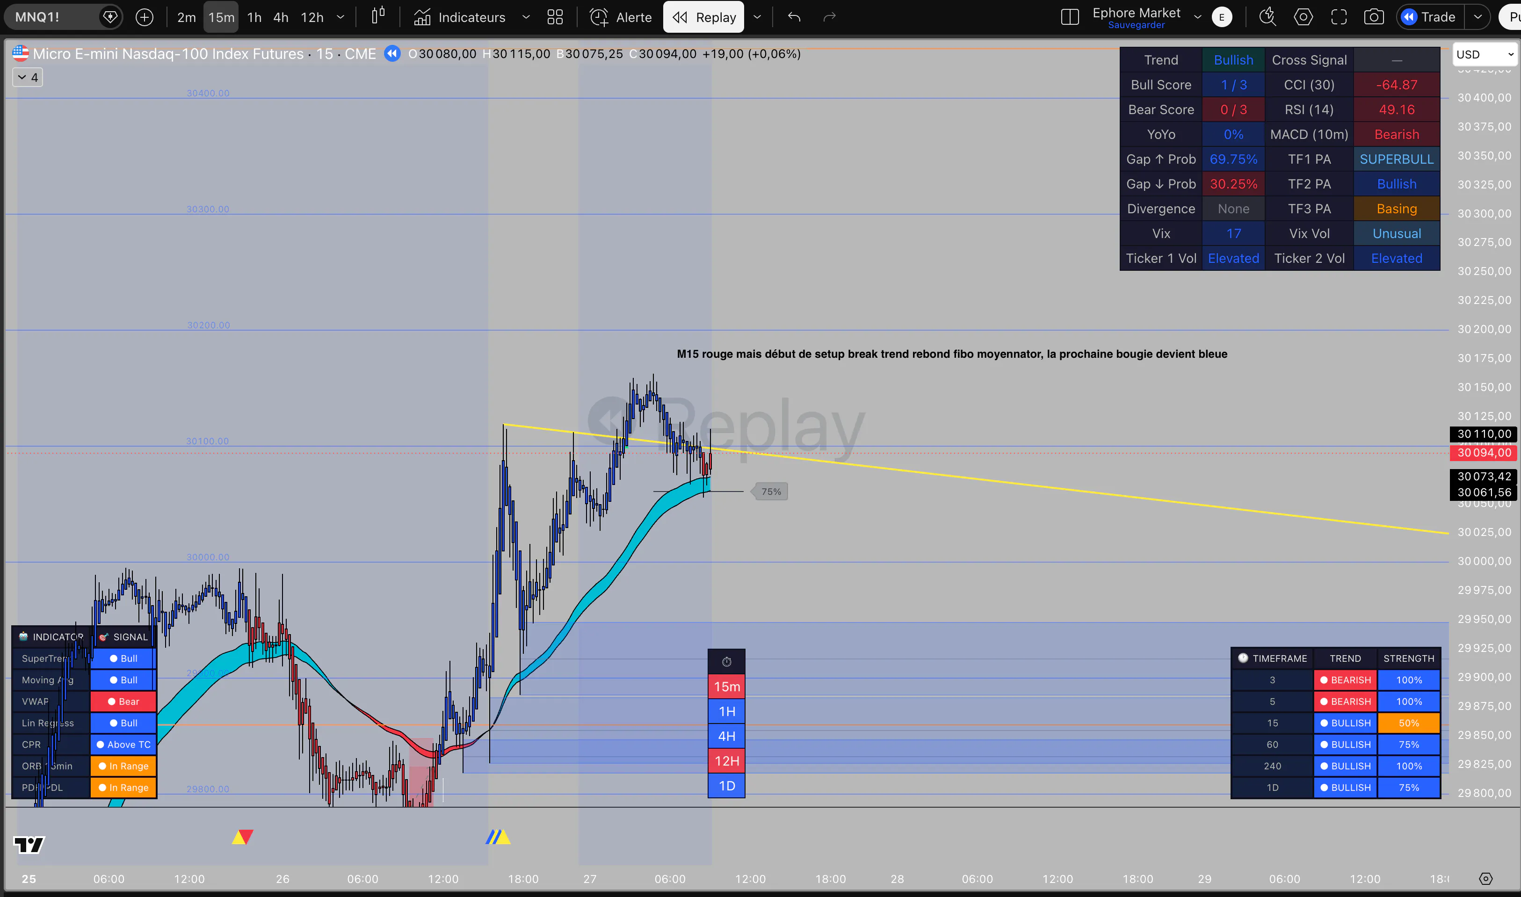Switch to the 1h timeframe
Viewport: 1521px width, 897px height.
pyautogui.click(x=254, y=17)
